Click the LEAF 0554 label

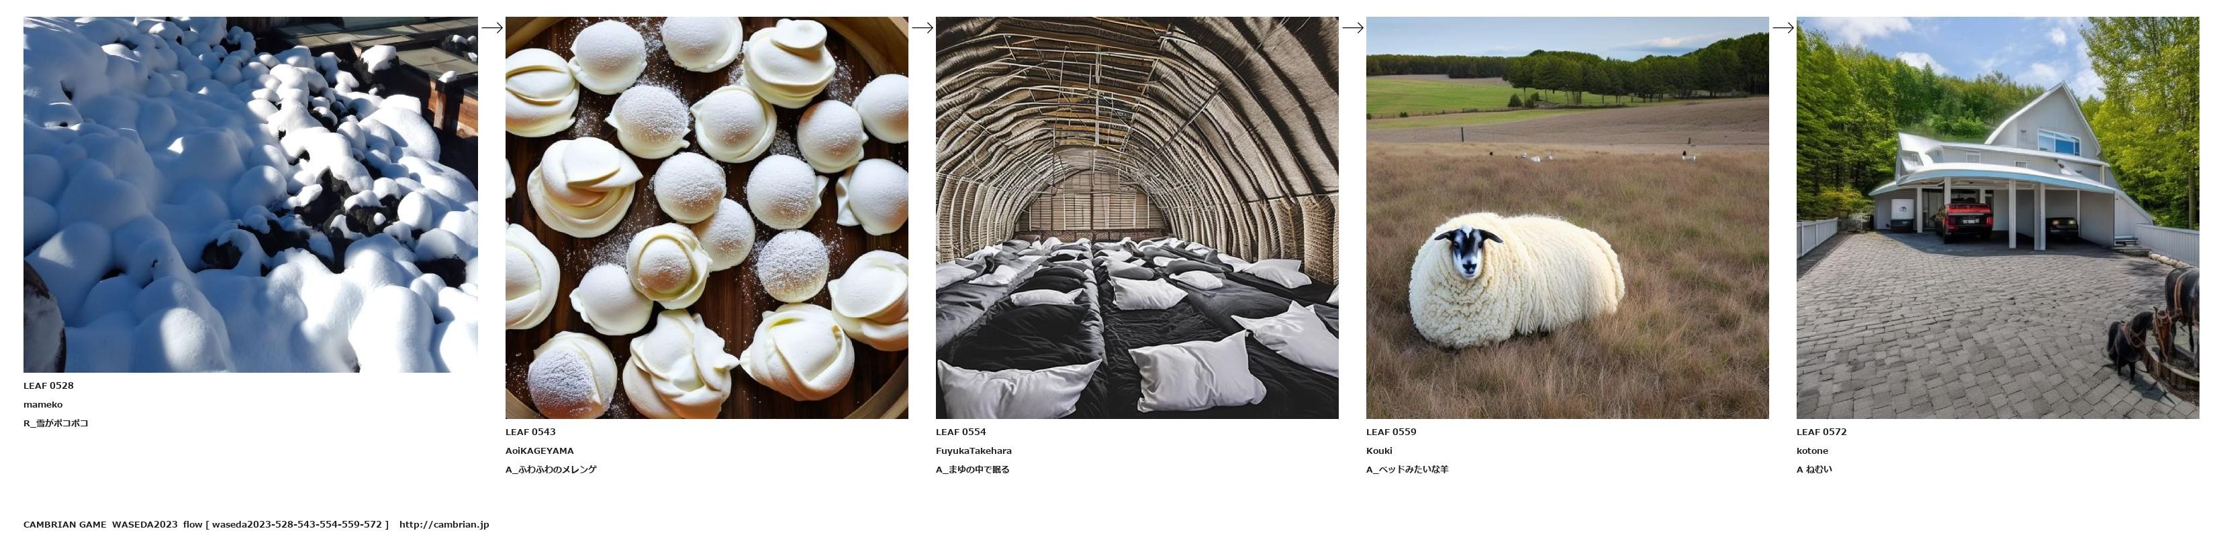pos(961,432)
